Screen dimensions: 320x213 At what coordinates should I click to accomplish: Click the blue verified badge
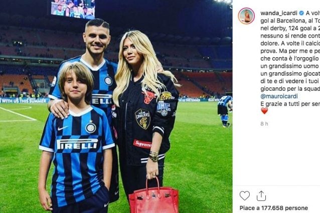(301, 13)
